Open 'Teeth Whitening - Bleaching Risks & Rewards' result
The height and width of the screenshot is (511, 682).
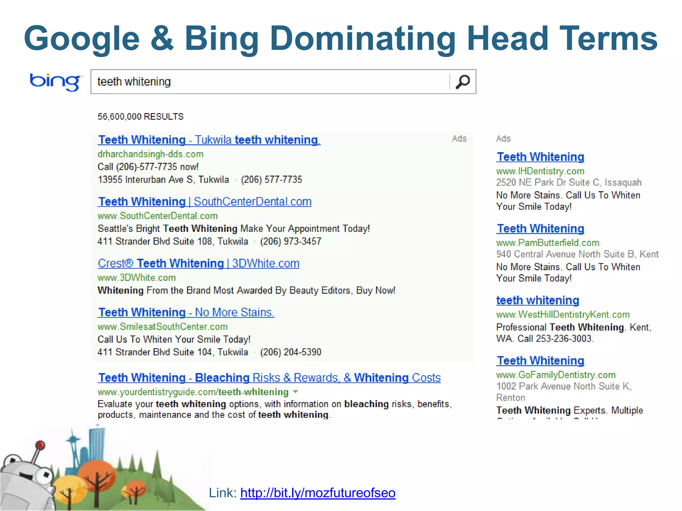269,378
